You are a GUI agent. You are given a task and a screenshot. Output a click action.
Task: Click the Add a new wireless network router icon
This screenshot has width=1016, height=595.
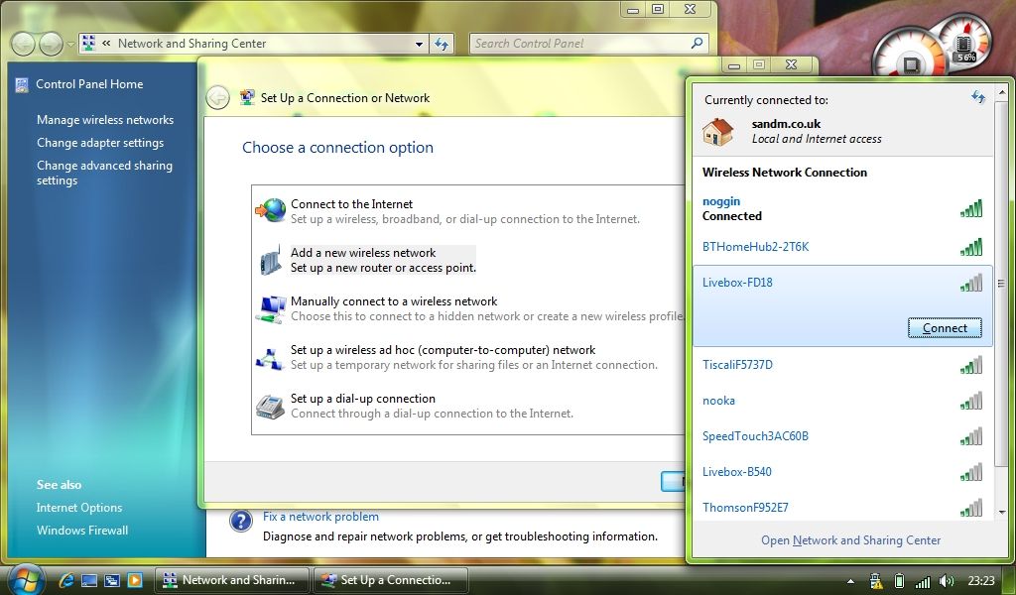point(271,259)
